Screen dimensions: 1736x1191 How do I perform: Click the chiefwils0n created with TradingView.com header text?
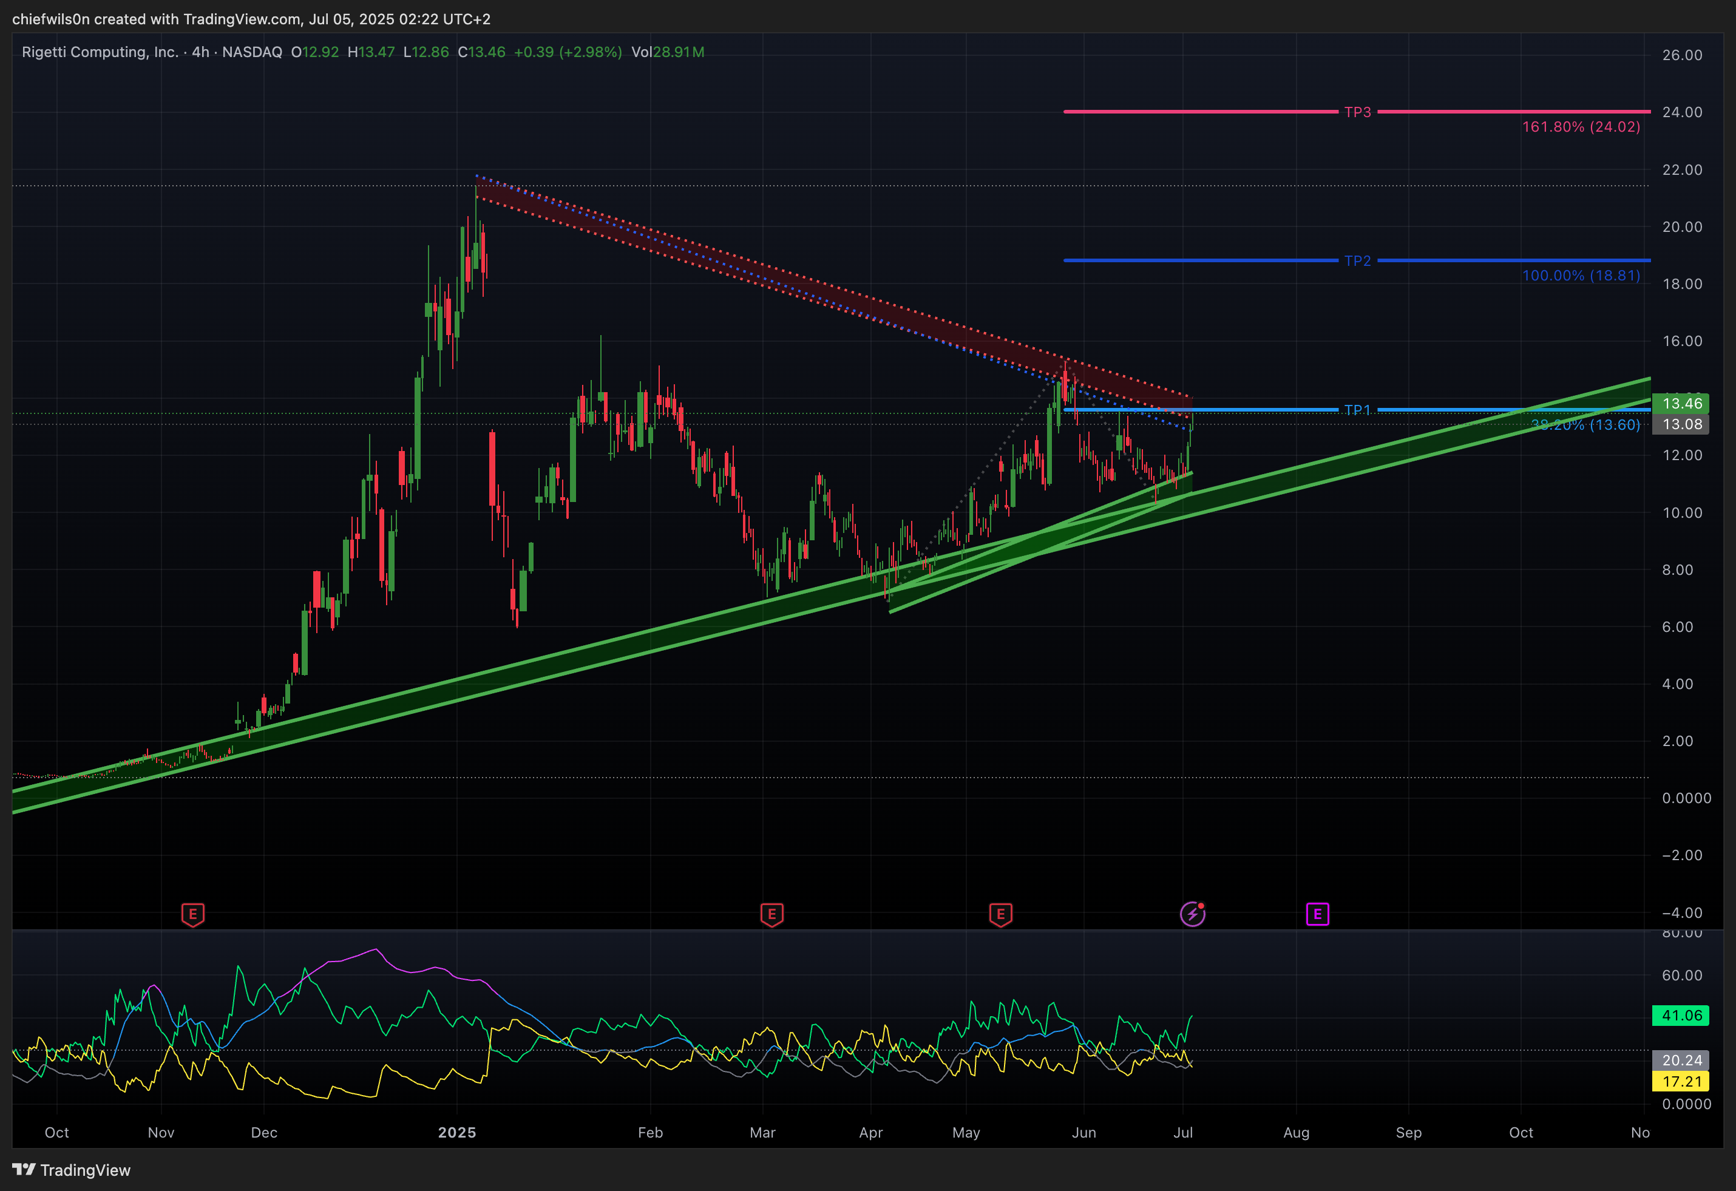tap(251, 19)
